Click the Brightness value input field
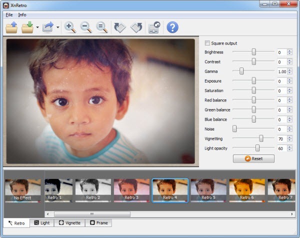 (281, 52)
